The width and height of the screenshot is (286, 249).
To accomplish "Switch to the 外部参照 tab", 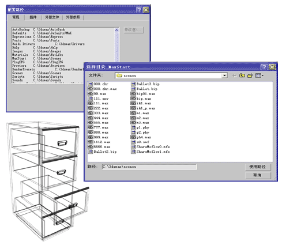I will 73,17.
